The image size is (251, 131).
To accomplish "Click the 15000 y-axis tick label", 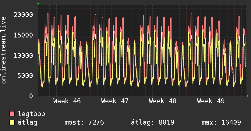I will coord(24,35).
